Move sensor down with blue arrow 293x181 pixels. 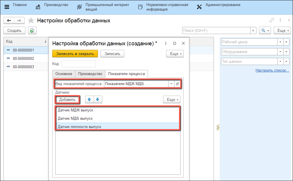click(97, 100)
